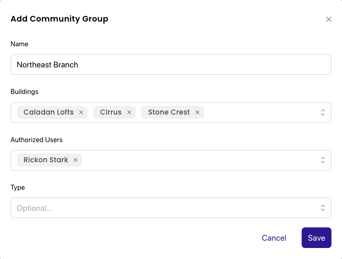342x259 pixels.
Task: Click the Cirrus tag text
Action: click(x=111, y=112)
